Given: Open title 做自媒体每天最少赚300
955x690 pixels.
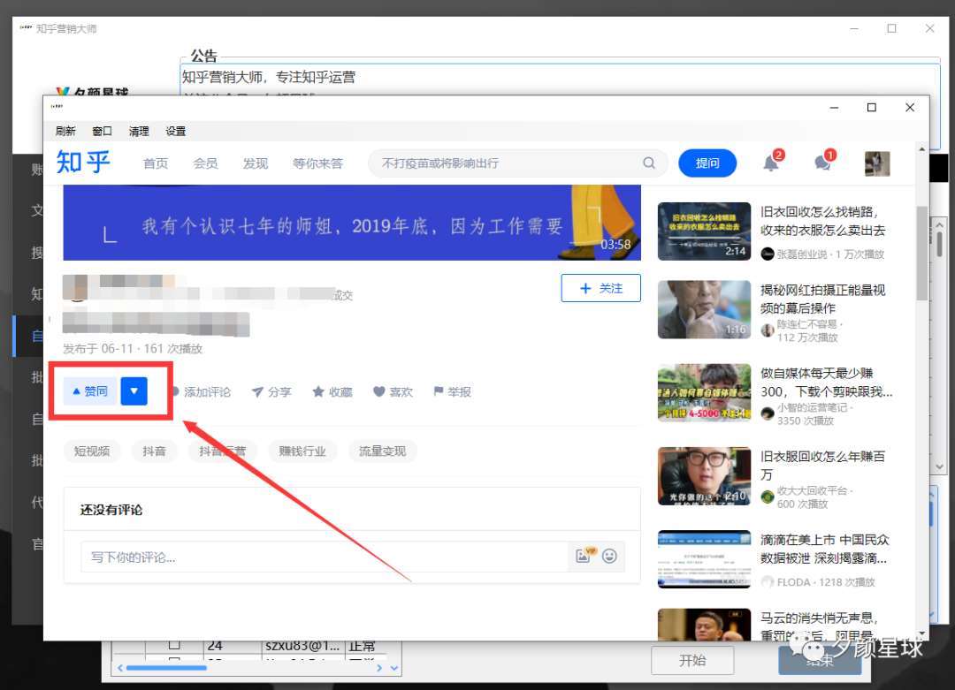Looking at the screenshot, I should 827,383.
